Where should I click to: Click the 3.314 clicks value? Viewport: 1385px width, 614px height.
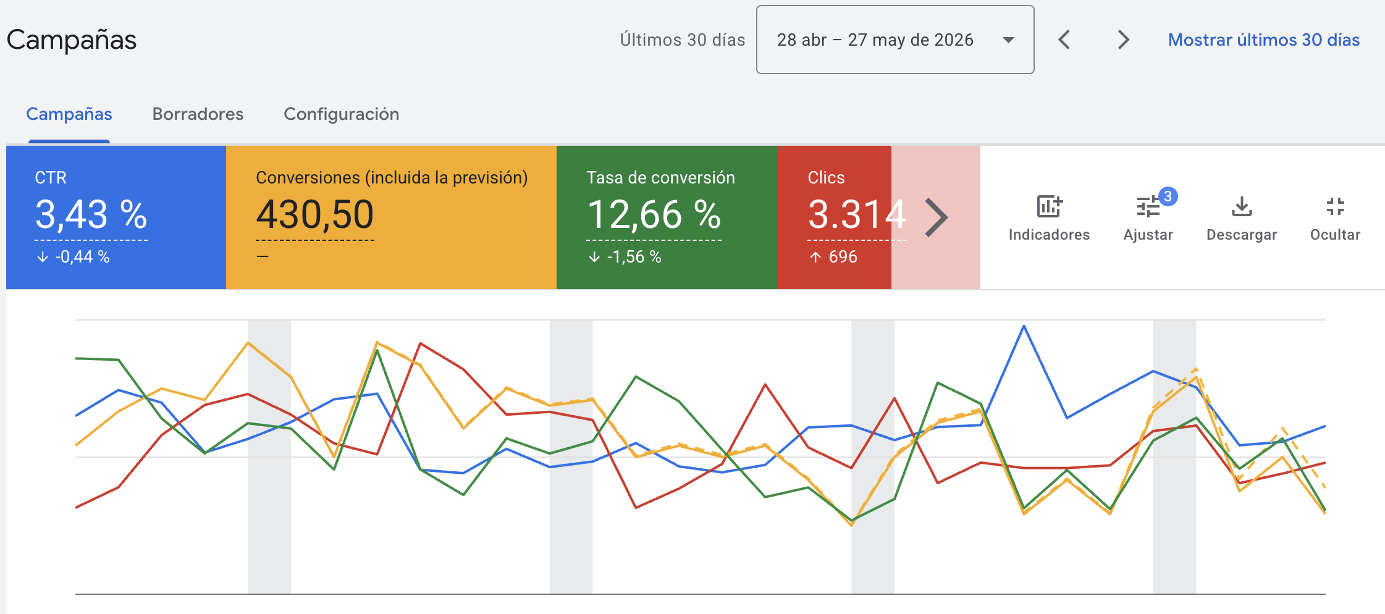(856, 214)
